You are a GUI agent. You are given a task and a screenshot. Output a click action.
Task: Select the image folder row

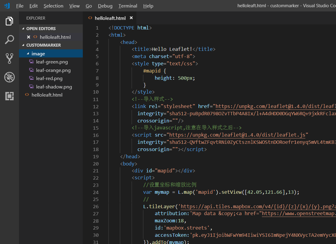[x=51, y=54]
